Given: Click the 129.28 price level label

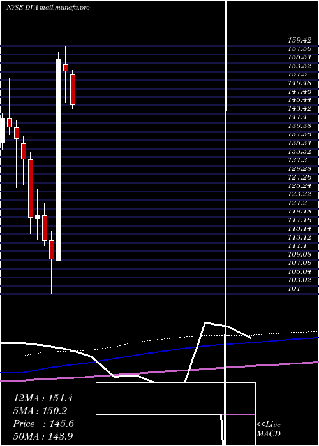Looking at the screenshot, I should (299, 169).
